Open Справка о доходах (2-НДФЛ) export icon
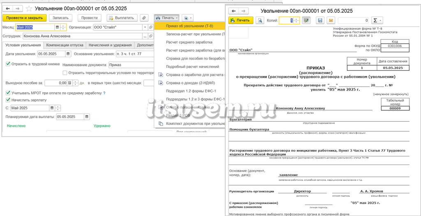 161,83
